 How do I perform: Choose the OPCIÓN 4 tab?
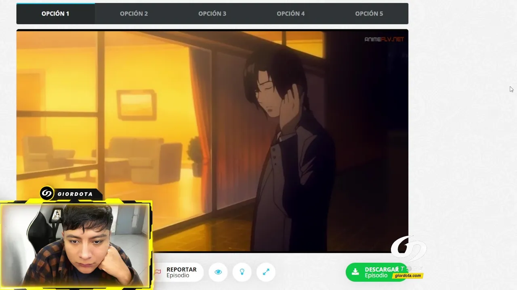[x=290, y=14]
